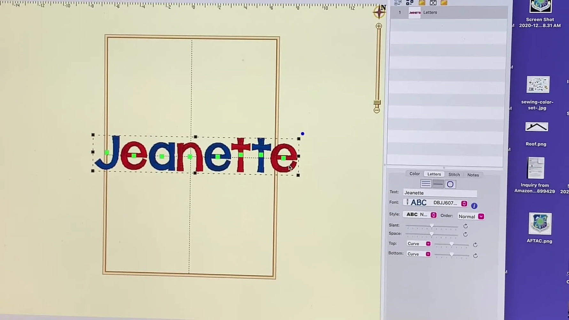Reset the Top curve amount
Viewport: 569px width, 320px height.
[x=475, y=245]
